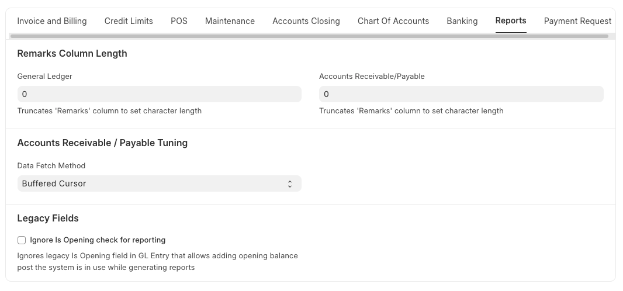The height and width of the screenshot is (291, 623).
Task: Go to the Maintenance tab
Action: point(230,21)
